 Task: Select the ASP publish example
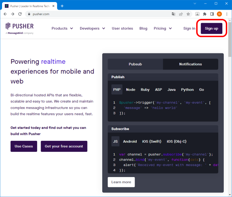(x=158, y=90)
